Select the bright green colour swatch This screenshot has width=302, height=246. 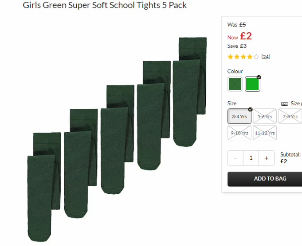(252, 84)
